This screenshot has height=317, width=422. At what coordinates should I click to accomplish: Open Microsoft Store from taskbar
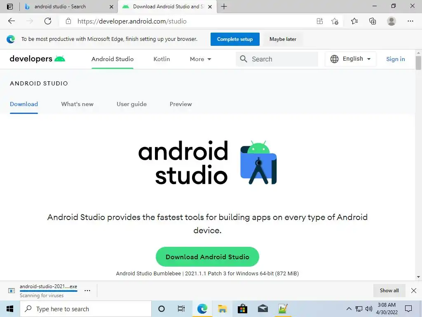pyautogui.click(x=242, y=309)
